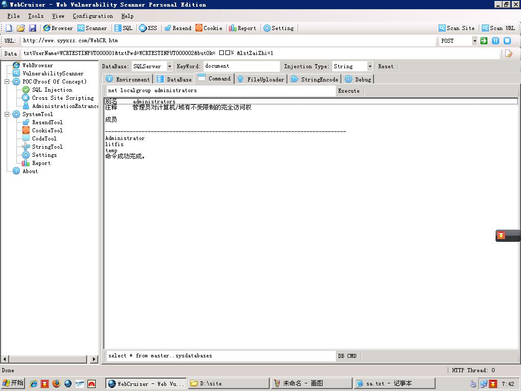Open Firefox from quick launch

click(x=56, y=383)
